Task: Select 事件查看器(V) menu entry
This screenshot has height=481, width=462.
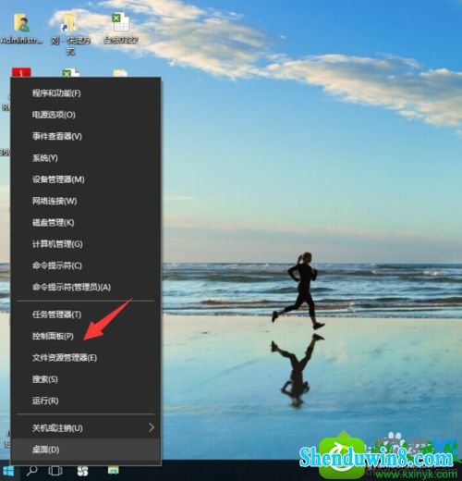Action: click(x=86, y=136)
